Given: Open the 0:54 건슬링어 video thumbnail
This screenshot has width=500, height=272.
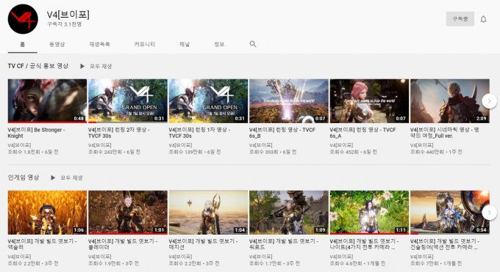Looking at the screenshot, I should 449,212.
